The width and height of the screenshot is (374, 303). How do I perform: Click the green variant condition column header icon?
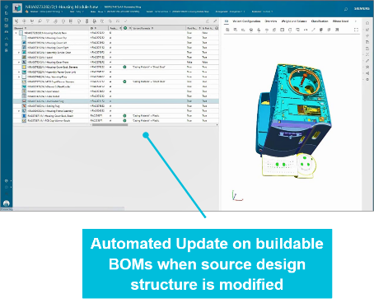click(125, 28)
